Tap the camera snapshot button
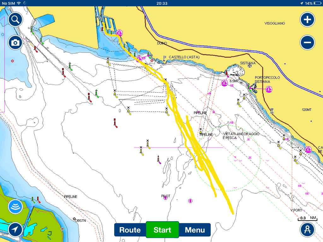 pyautogui.click(x=15, y=42)
